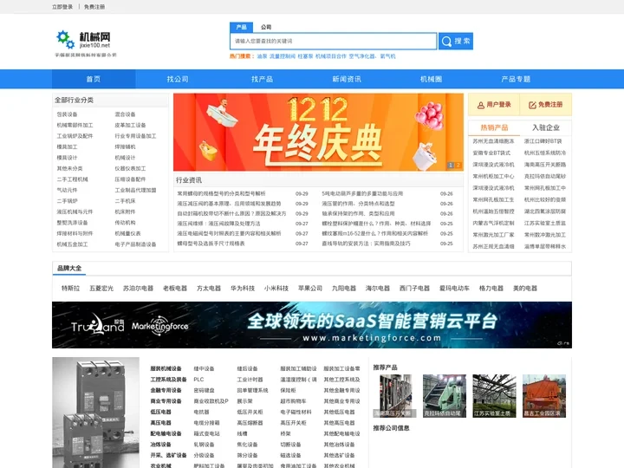Open category 服装机械设备
This screenshot has height=468, width=624.
(x=166, y=368)
